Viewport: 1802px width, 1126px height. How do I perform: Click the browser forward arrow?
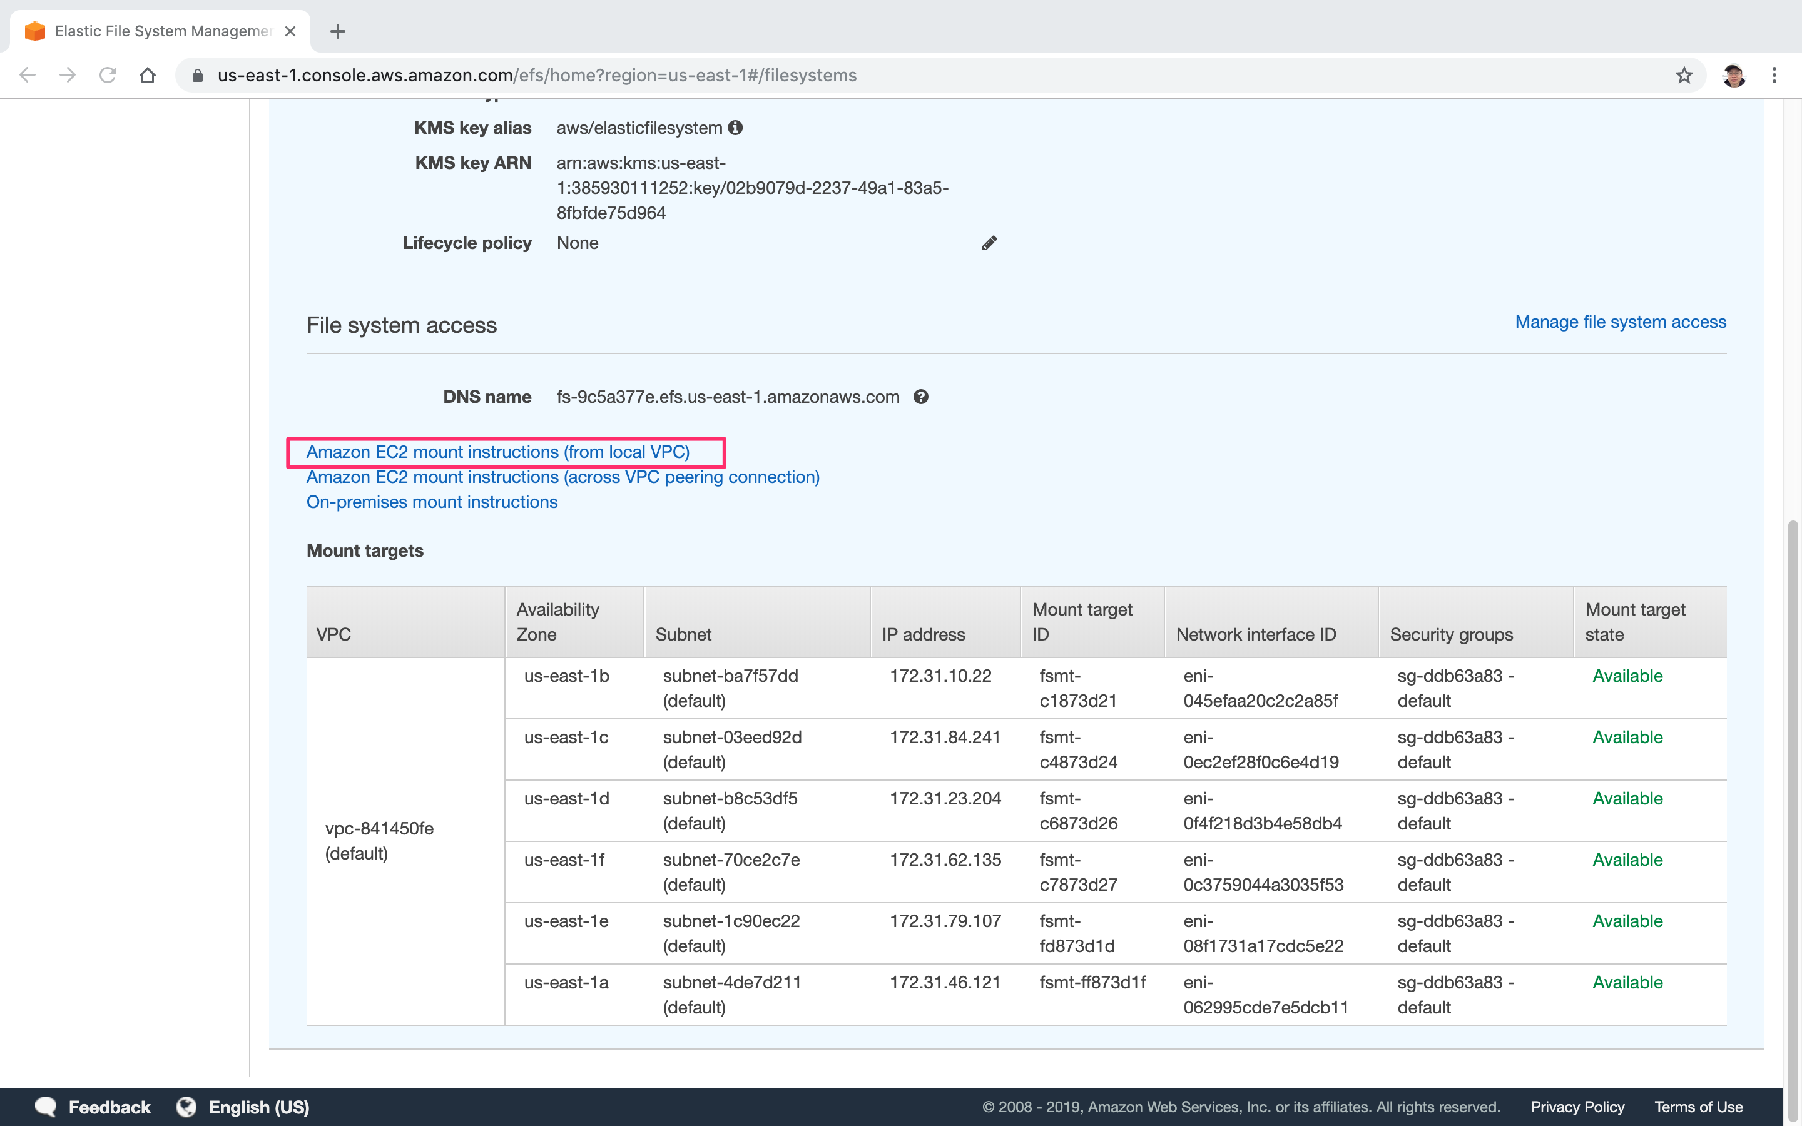(x=68, y=75)
